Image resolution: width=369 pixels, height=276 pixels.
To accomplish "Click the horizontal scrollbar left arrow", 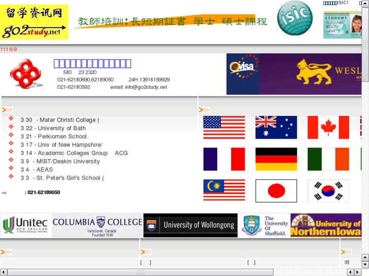I will tap(4, 272).
